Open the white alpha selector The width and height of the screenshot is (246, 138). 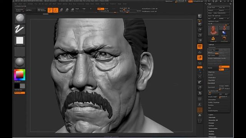[x=20, y=40]
